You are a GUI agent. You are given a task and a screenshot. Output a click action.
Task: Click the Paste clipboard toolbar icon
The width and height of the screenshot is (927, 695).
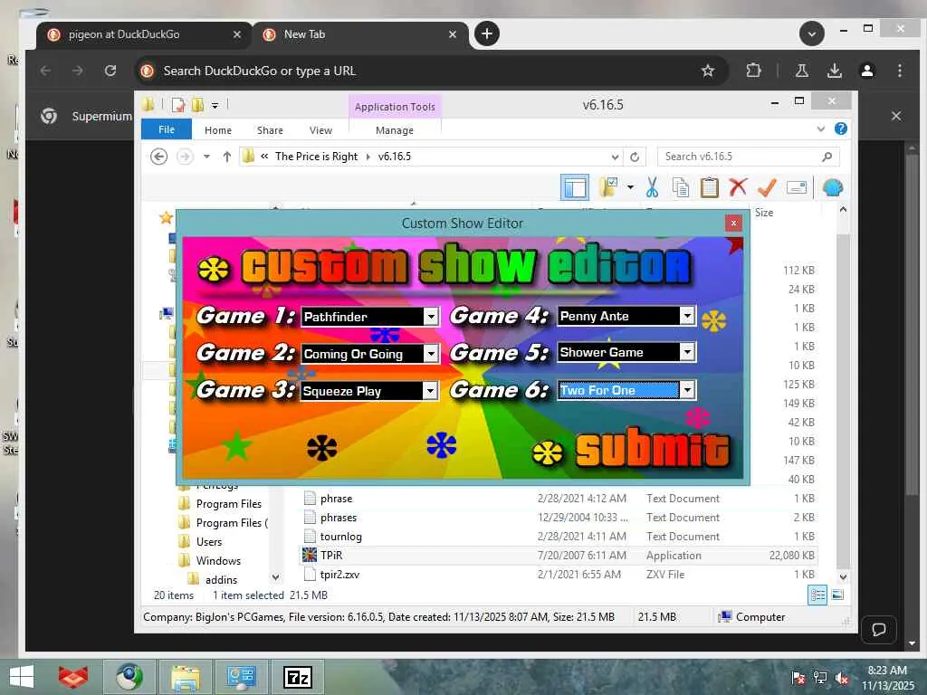tap(710, 188)
